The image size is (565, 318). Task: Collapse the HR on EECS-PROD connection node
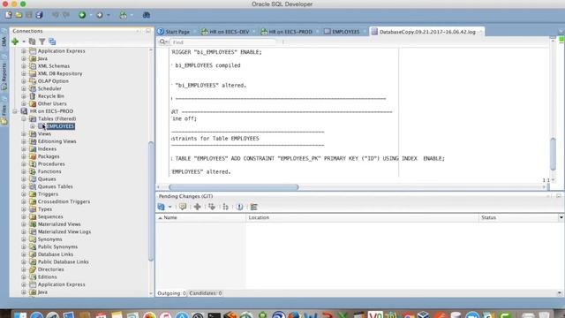[x=15, y=111]
